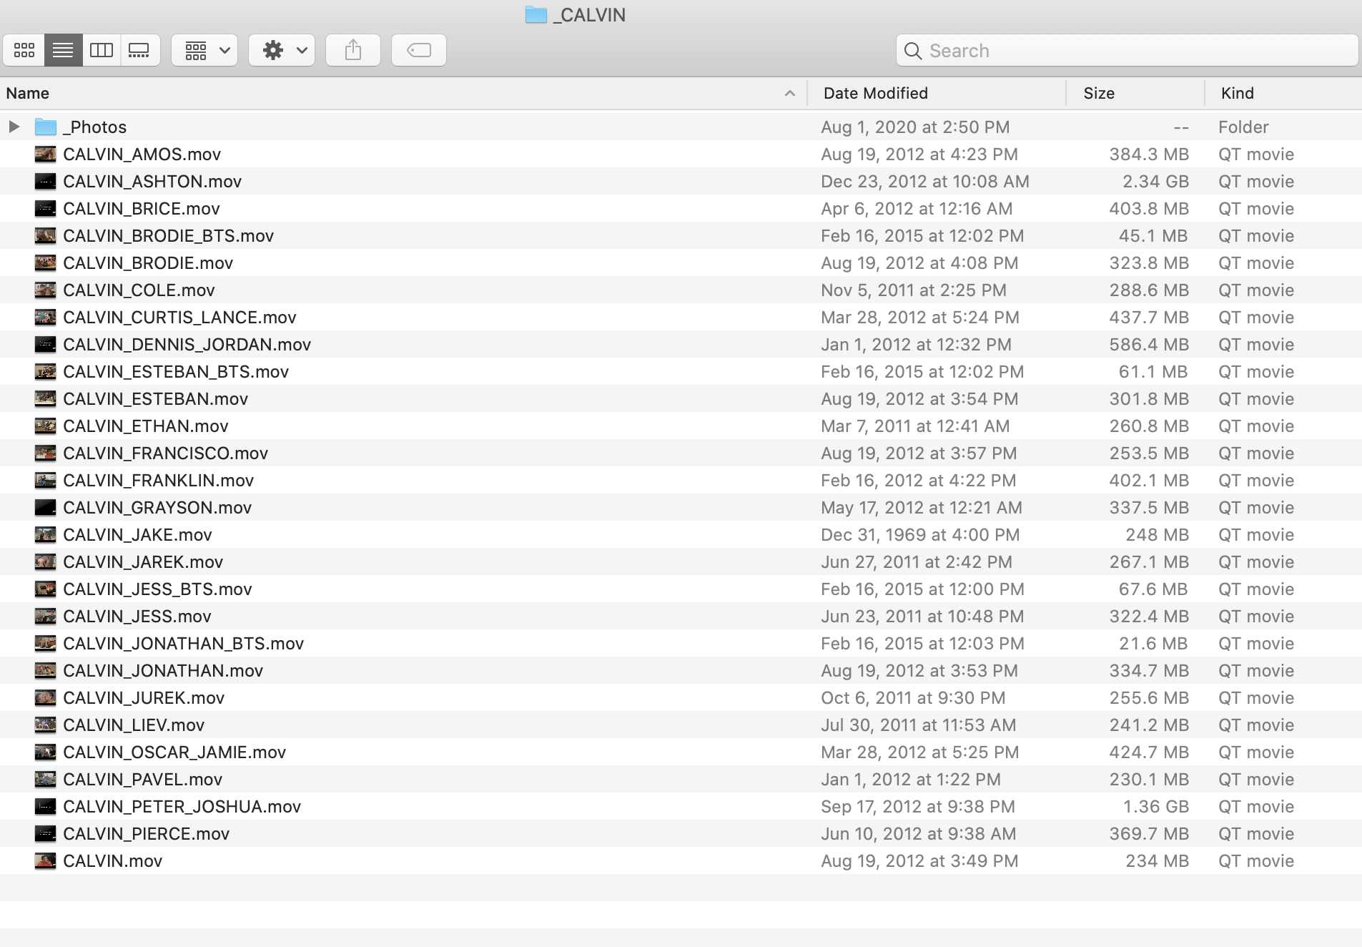
Task: Click the date Jun 10, 2012 at 9:38 AM
Action: point(918,833)
